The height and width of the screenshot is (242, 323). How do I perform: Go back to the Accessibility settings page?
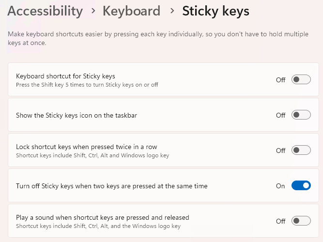(45, 11)
